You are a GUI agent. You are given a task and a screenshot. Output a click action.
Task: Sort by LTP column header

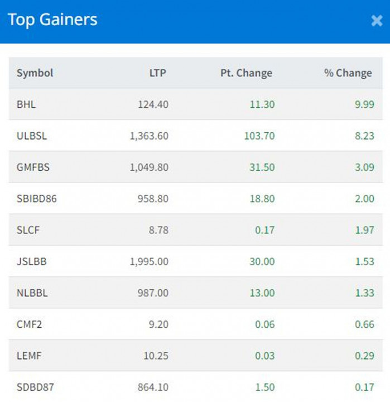point(157,73)
